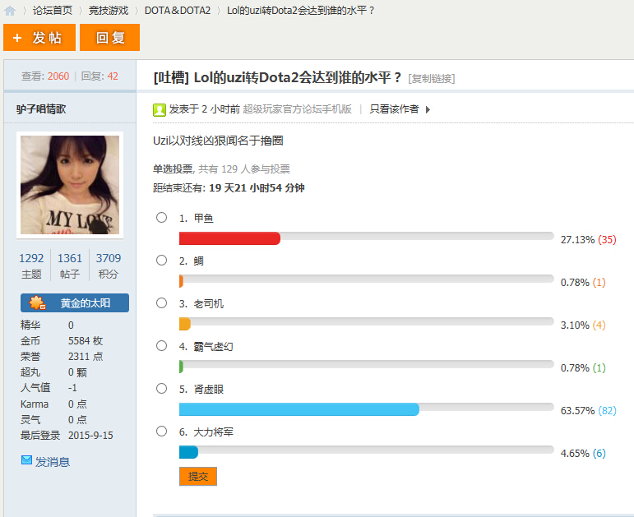Go to 竞技游戏 breadcrumb section

109,11
